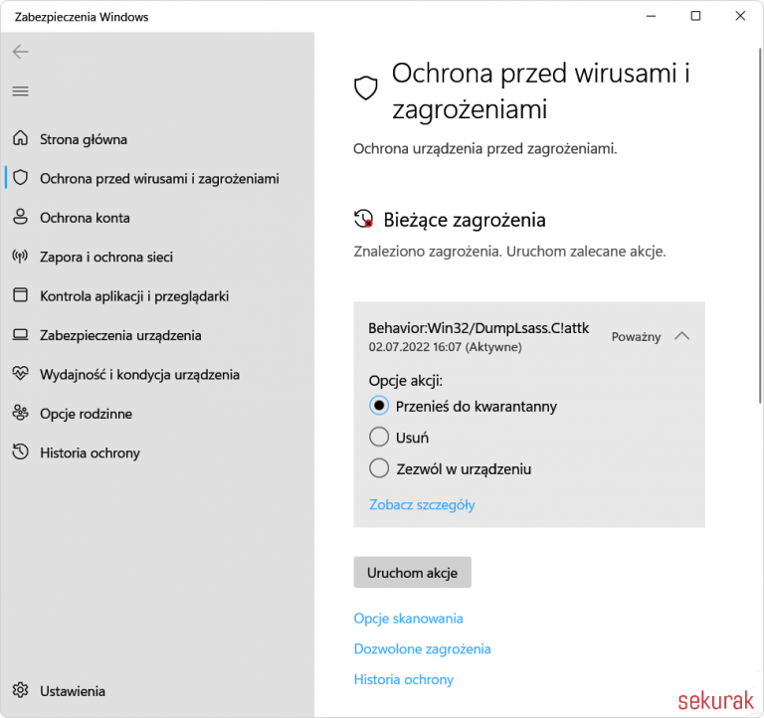Click the Ochrona konta person icon
This screenshot has width=764, height=718.
pos(21,217)
